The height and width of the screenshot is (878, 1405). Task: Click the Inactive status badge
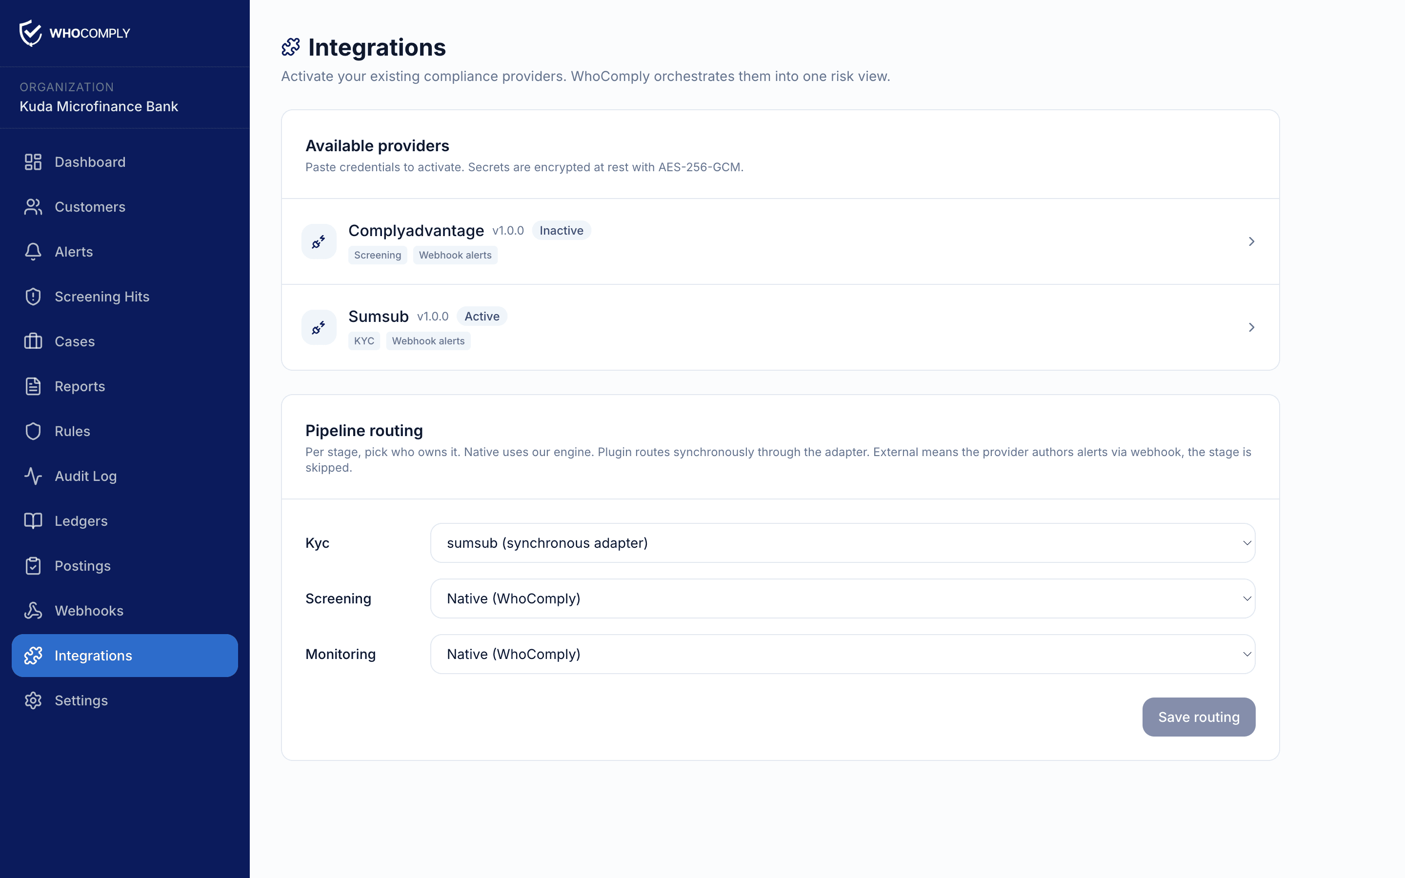(x=562, y=231)
